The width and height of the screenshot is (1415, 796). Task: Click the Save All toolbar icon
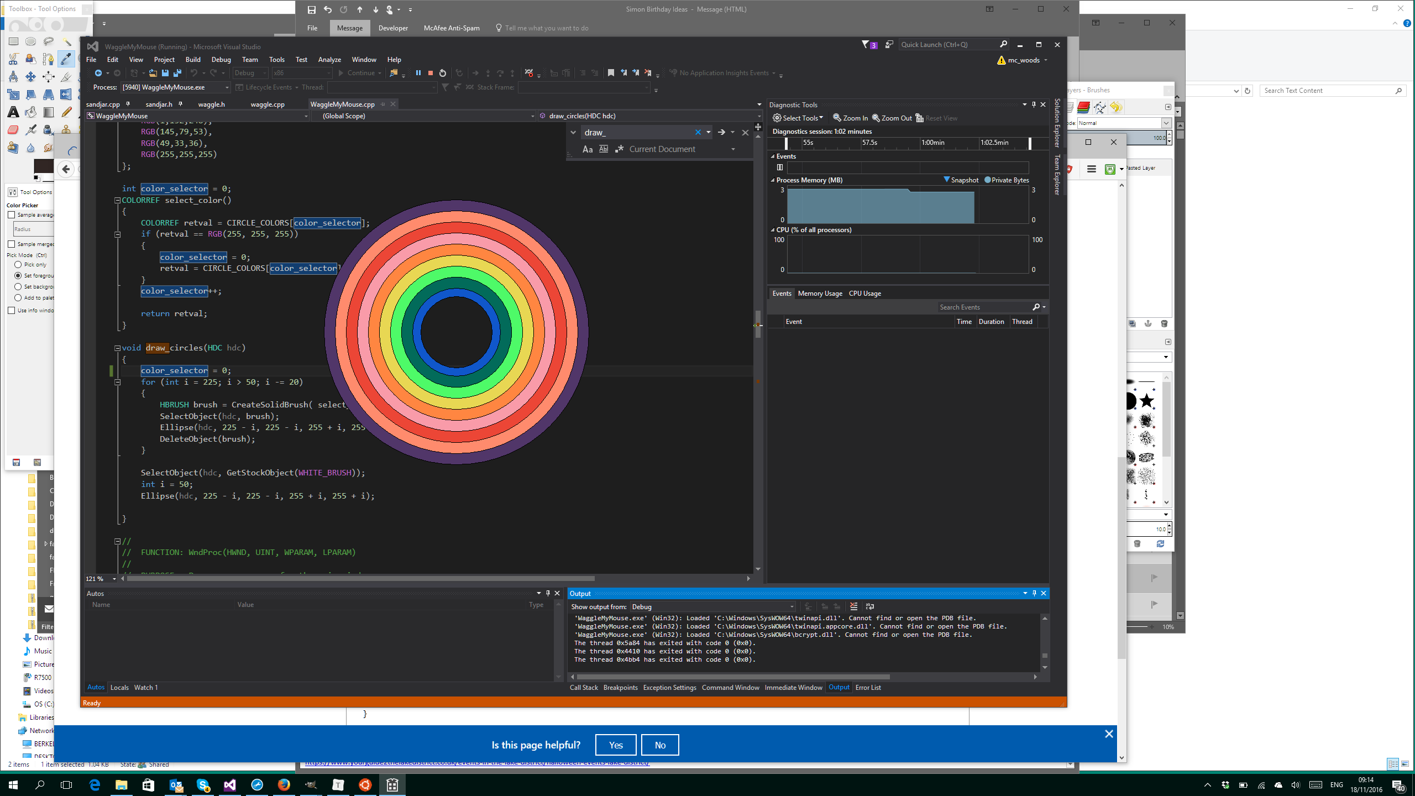click(x=177, y=73)
